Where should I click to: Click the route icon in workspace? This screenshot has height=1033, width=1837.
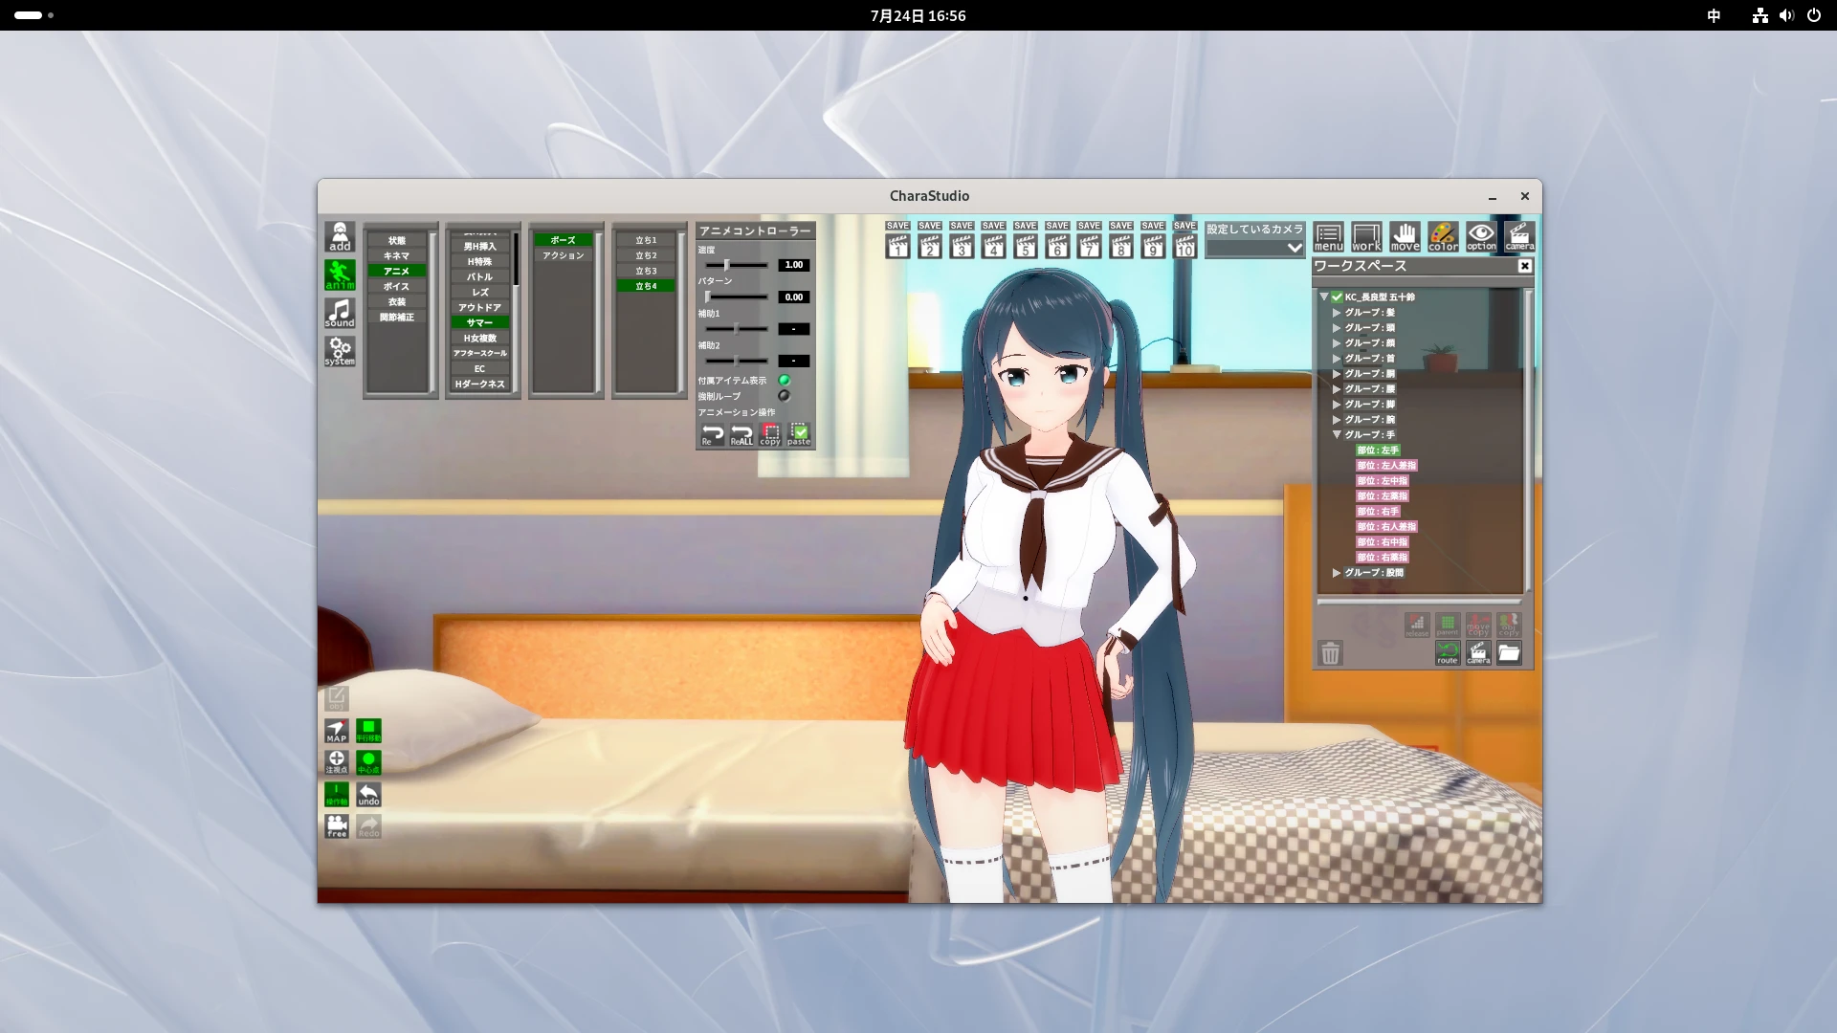(x=1447, y=653)
